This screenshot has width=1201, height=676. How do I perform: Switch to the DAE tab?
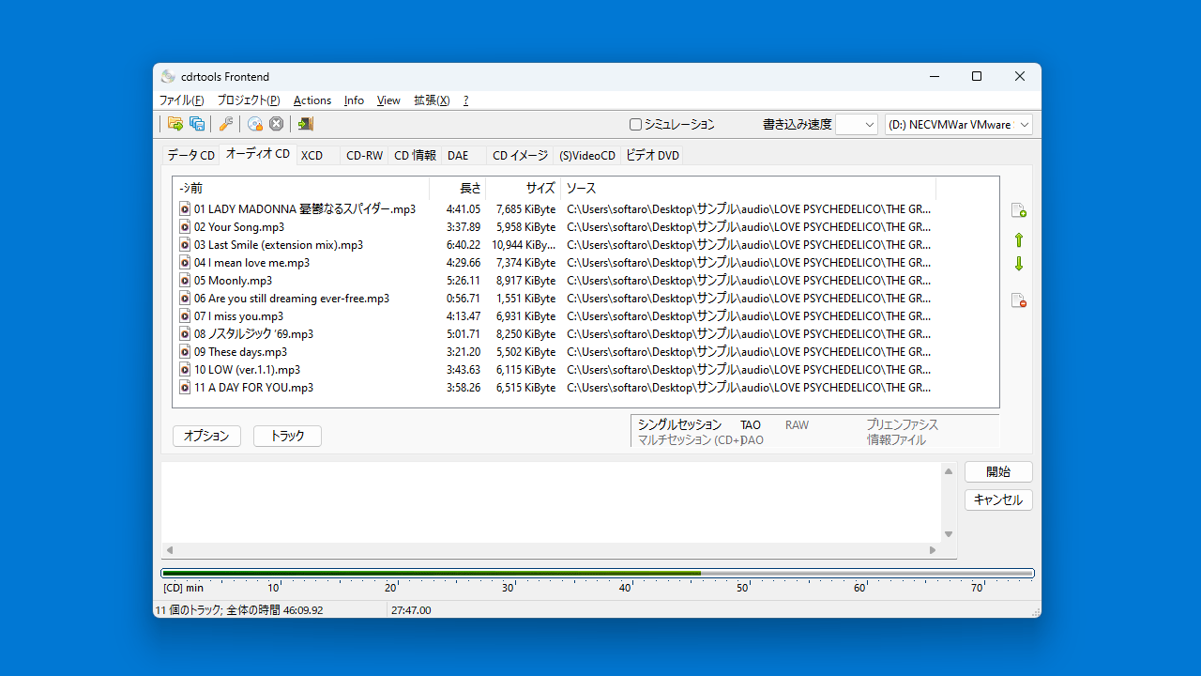[464, 156]
